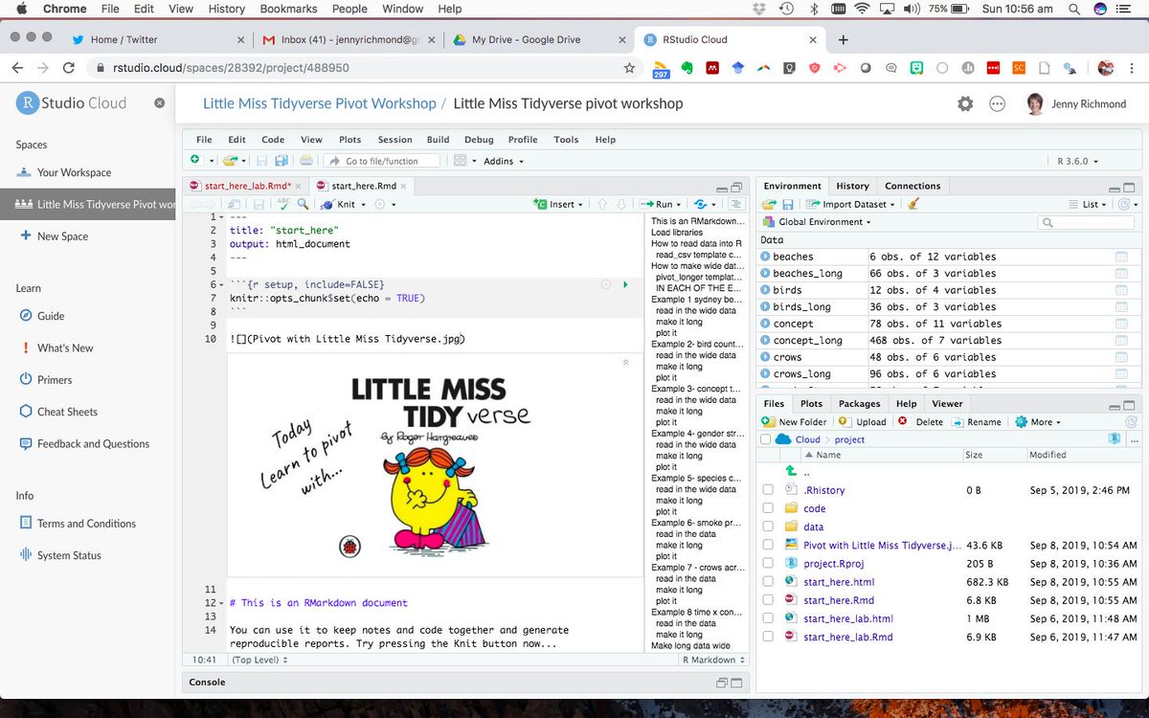Open the Knit options dropdown arrow
This screenshot has width=1149, height=718.
click(365, 205)
